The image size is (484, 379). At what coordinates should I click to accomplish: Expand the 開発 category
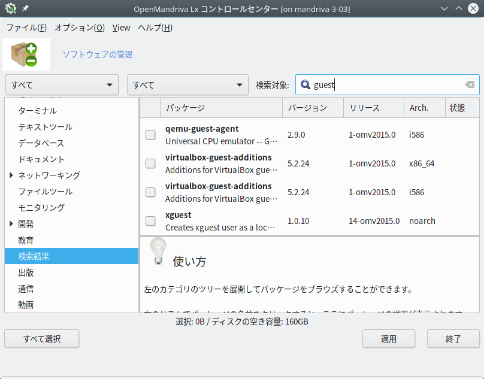click(11, 224)
